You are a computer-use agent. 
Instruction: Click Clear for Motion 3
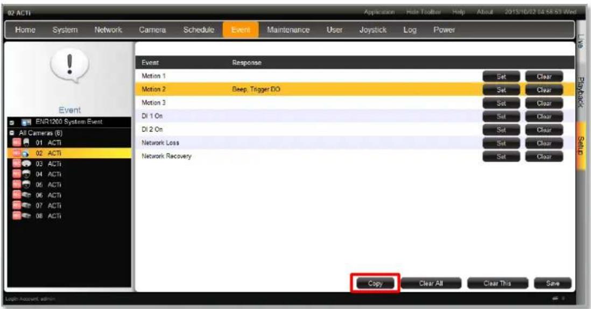544,103
